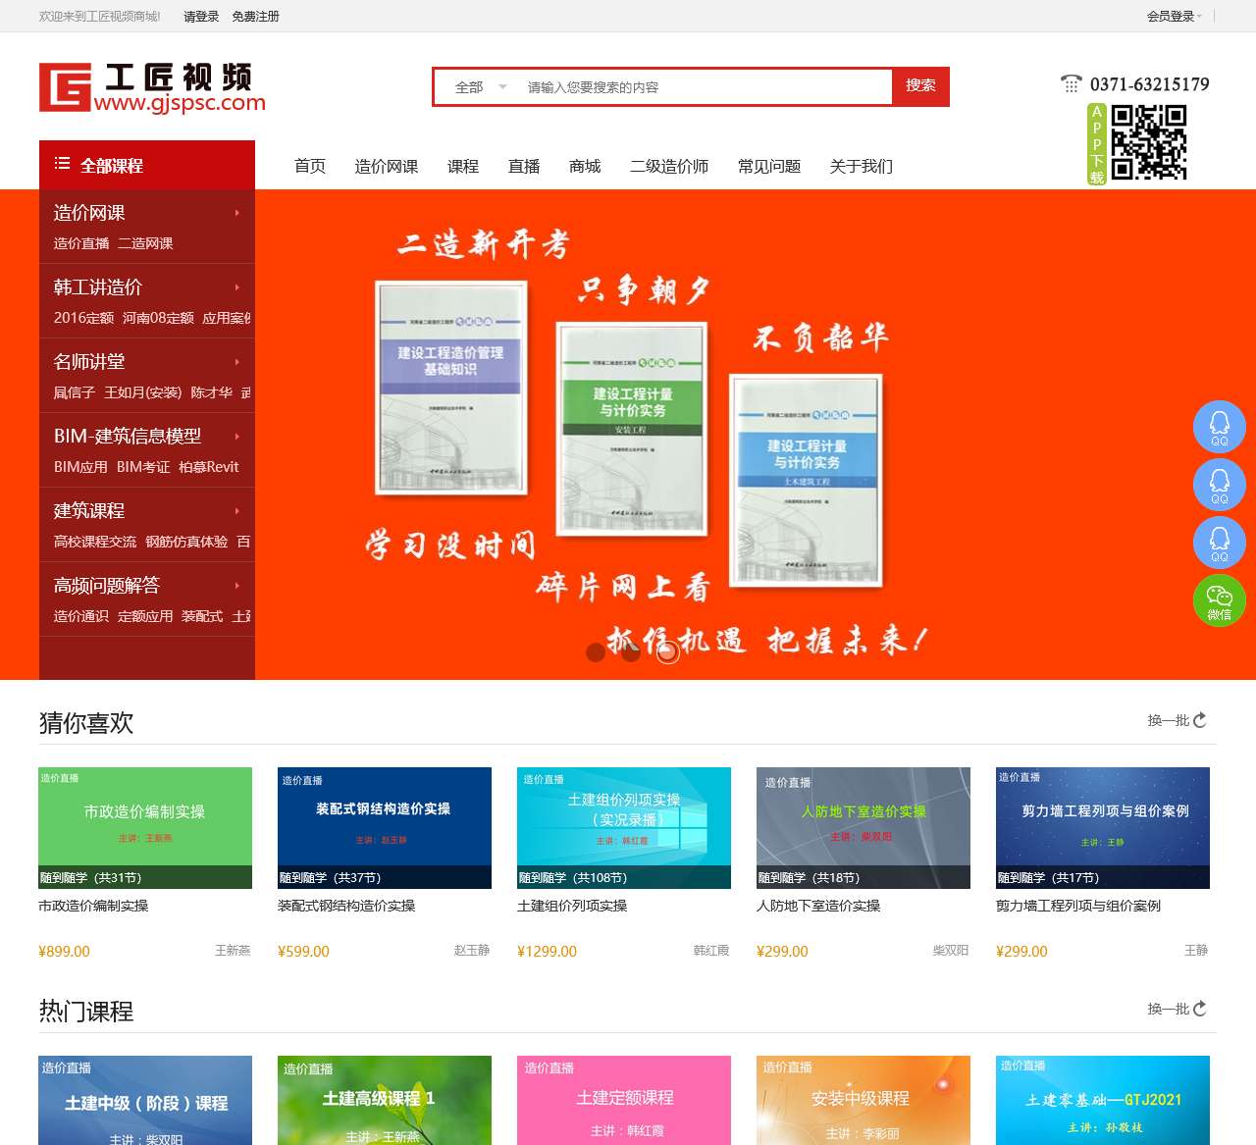This screenshot has width=1256, height=1145.
Task: Open the BIM应用 sidebar link
Action: click(80, 467)
